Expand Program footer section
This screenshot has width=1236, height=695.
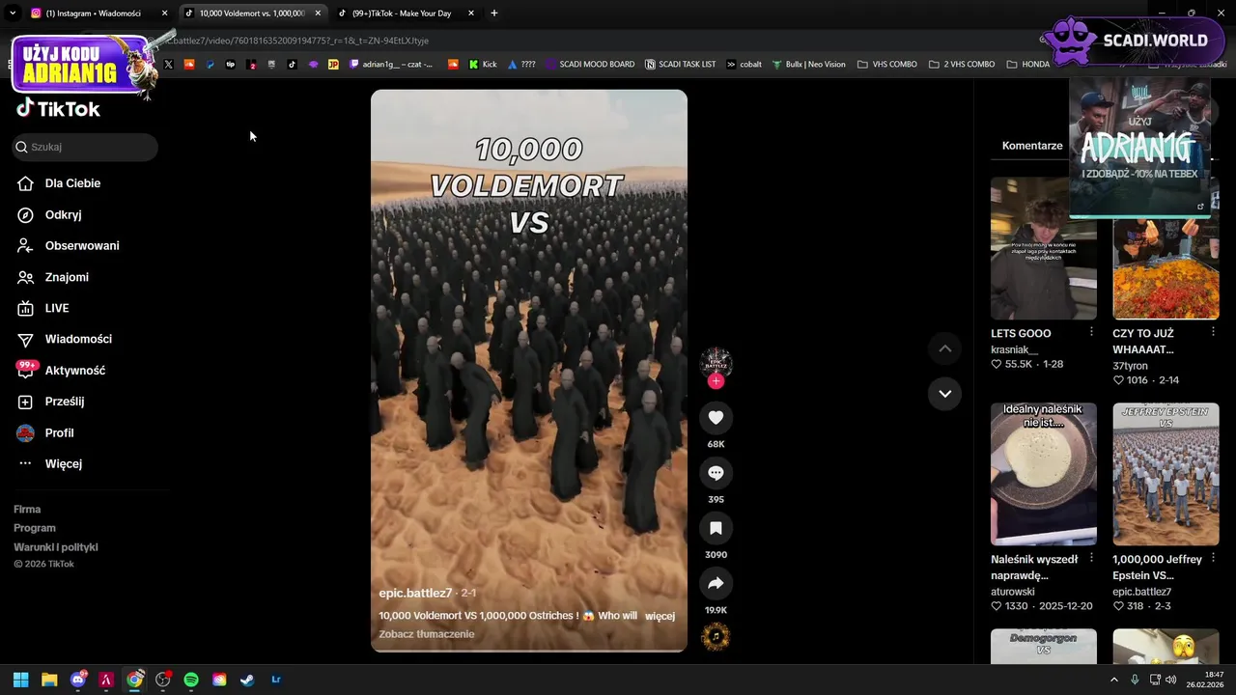(35, 528)
